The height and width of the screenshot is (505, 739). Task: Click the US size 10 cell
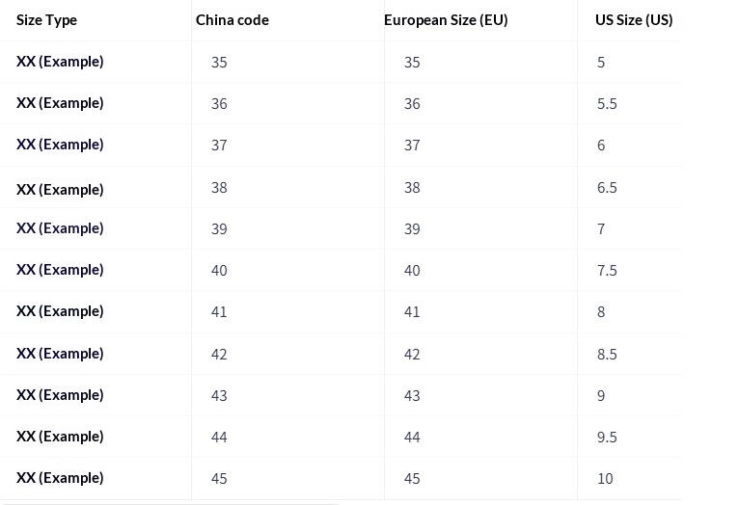click(605, 479)
